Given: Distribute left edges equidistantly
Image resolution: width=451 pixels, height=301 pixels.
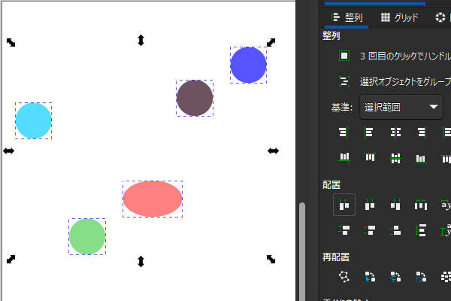Looking at the screenshot, I should coord(344,205).
